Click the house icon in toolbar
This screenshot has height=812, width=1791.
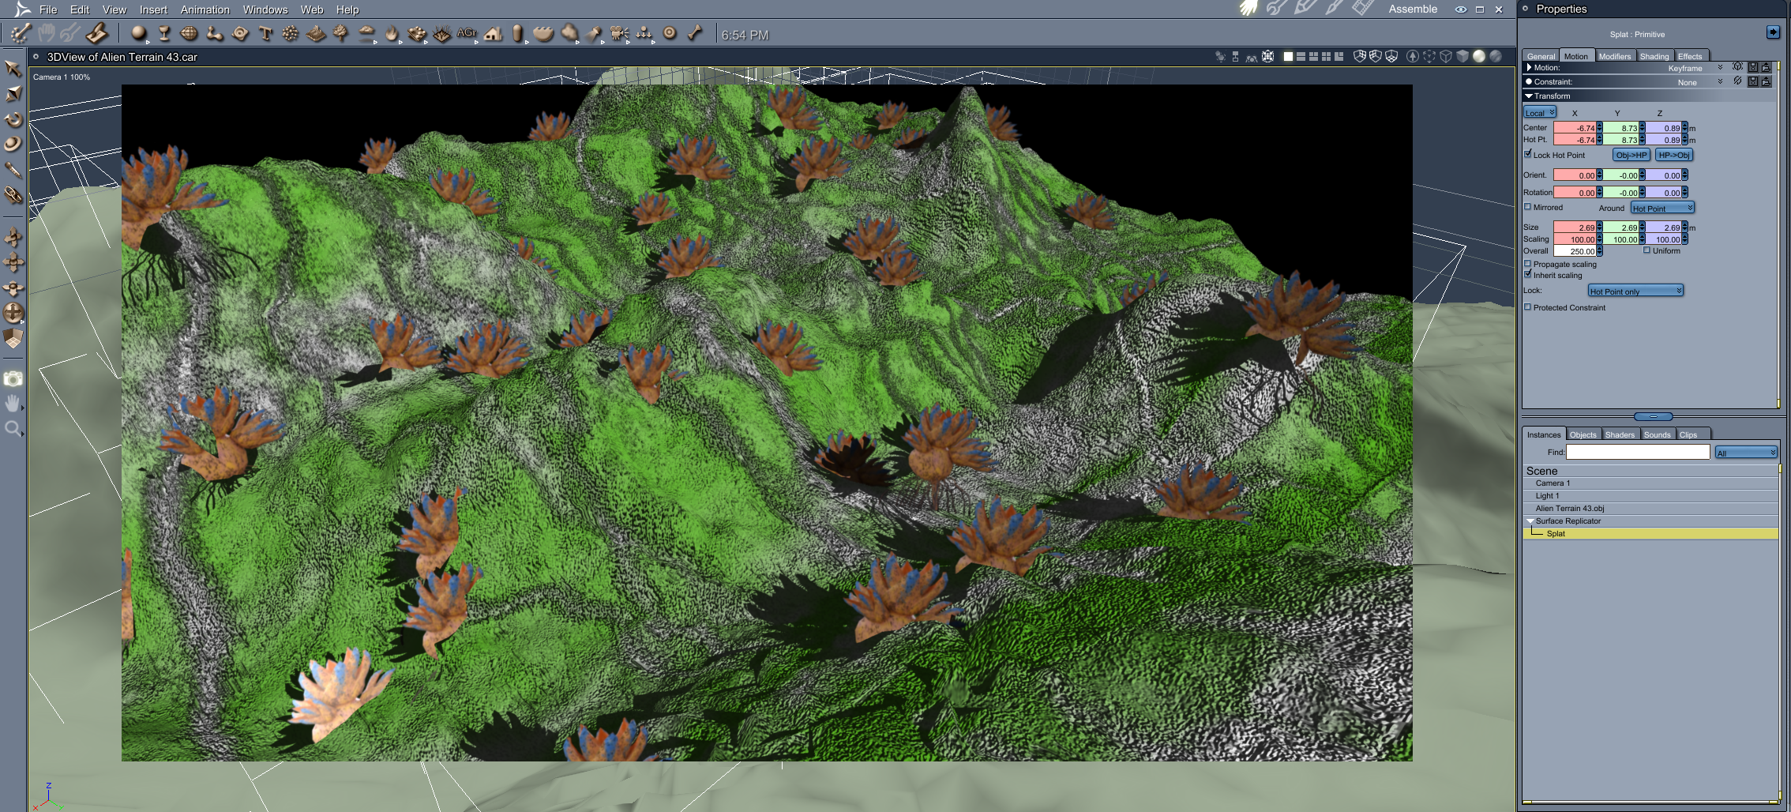[494, 34]
